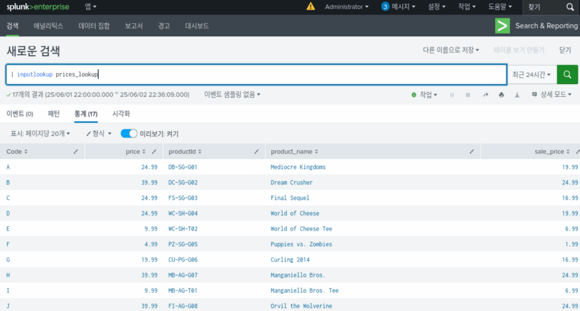Go to the 보고서 nav tab
Screen dimensions: 580x311
[134, 26]
